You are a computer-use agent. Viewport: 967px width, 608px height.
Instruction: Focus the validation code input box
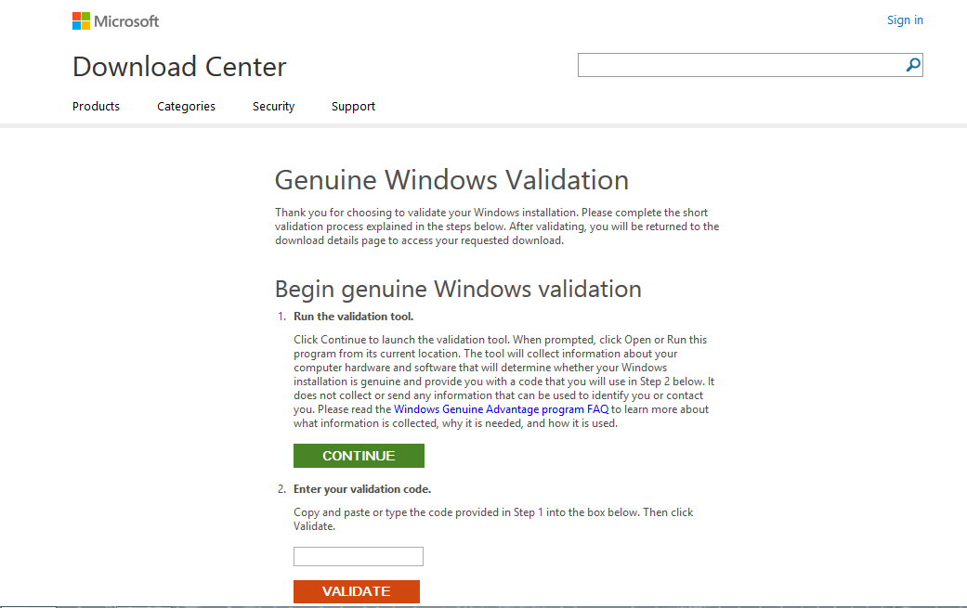tap(359, 556)
